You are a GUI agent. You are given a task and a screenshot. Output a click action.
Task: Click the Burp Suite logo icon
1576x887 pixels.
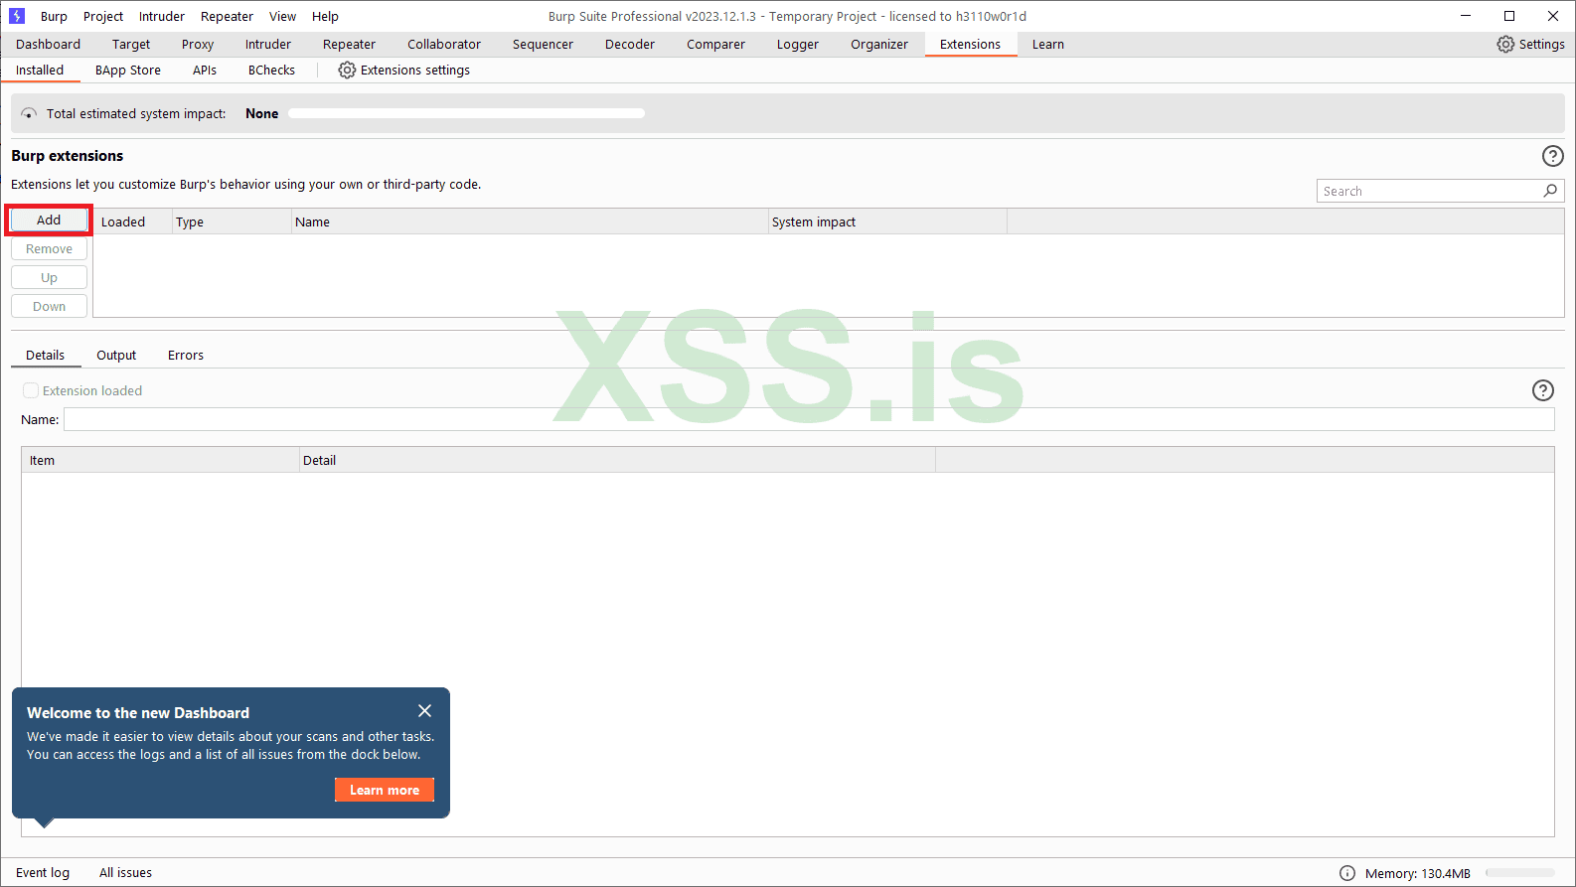coord(17,16)
